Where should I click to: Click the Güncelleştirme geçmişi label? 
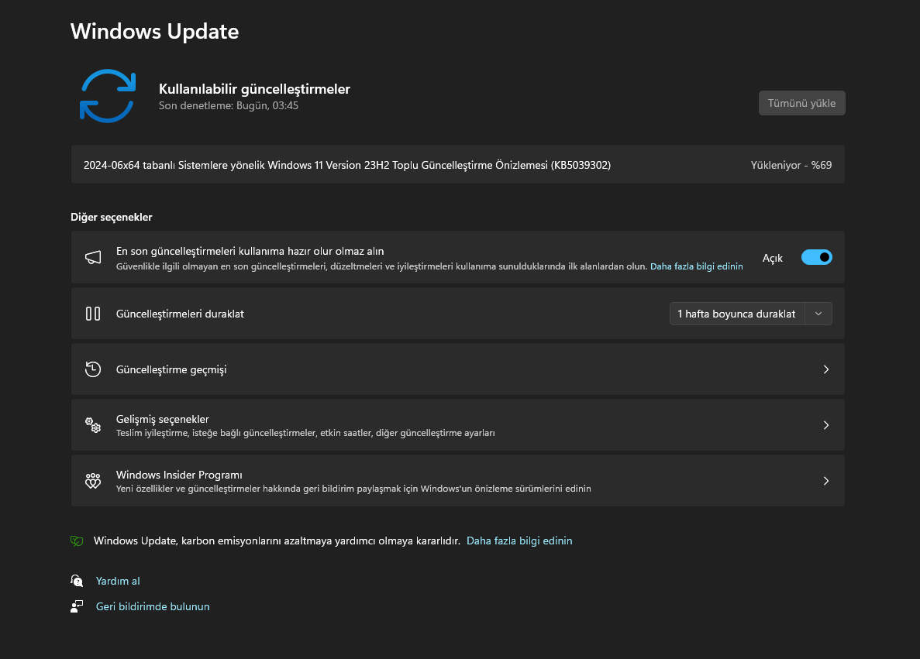tap(171, 370)
